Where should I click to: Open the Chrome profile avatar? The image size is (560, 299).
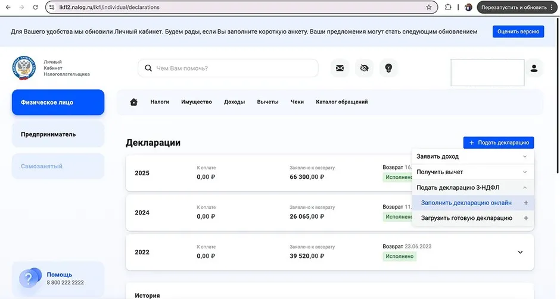468,7
